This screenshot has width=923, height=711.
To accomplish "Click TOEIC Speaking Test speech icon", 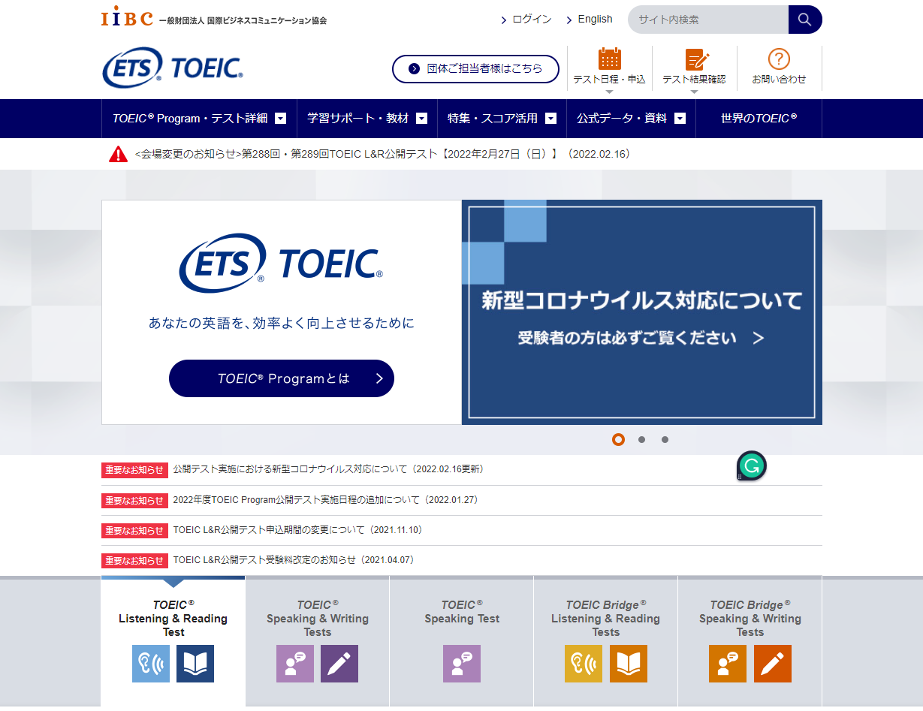I will click(462, 664).
